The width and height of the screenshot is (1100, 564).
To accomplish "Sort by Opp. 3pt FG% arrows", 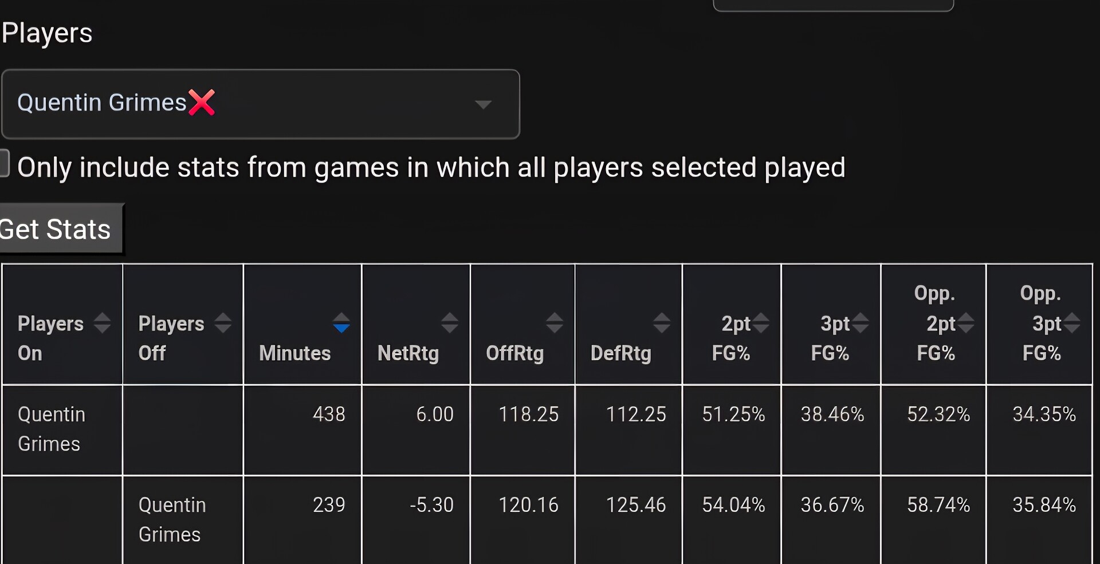I will [x=1072, y=323].
